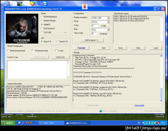Viewport: 168px width, 131px height.
Task: Click the orange round desktop icon at top
Action: pos(32,3)
